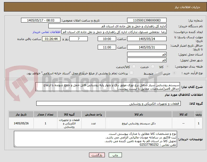Click the کد کالا column header
Screen dimensions: 207x162
(183, 114)
